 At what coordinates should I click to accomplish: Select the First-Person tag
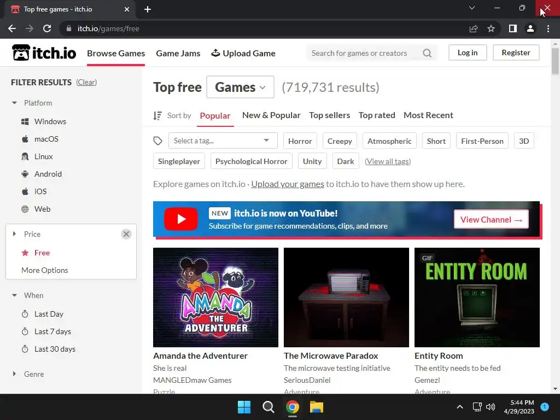(x=482, y=141)
